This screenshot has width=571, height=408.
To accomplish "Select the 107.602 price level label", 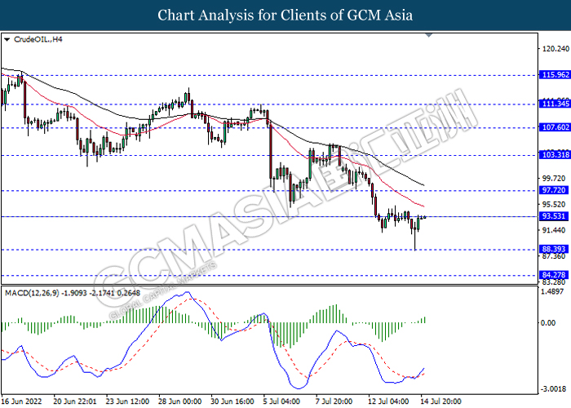I will (x=555, y=127).
